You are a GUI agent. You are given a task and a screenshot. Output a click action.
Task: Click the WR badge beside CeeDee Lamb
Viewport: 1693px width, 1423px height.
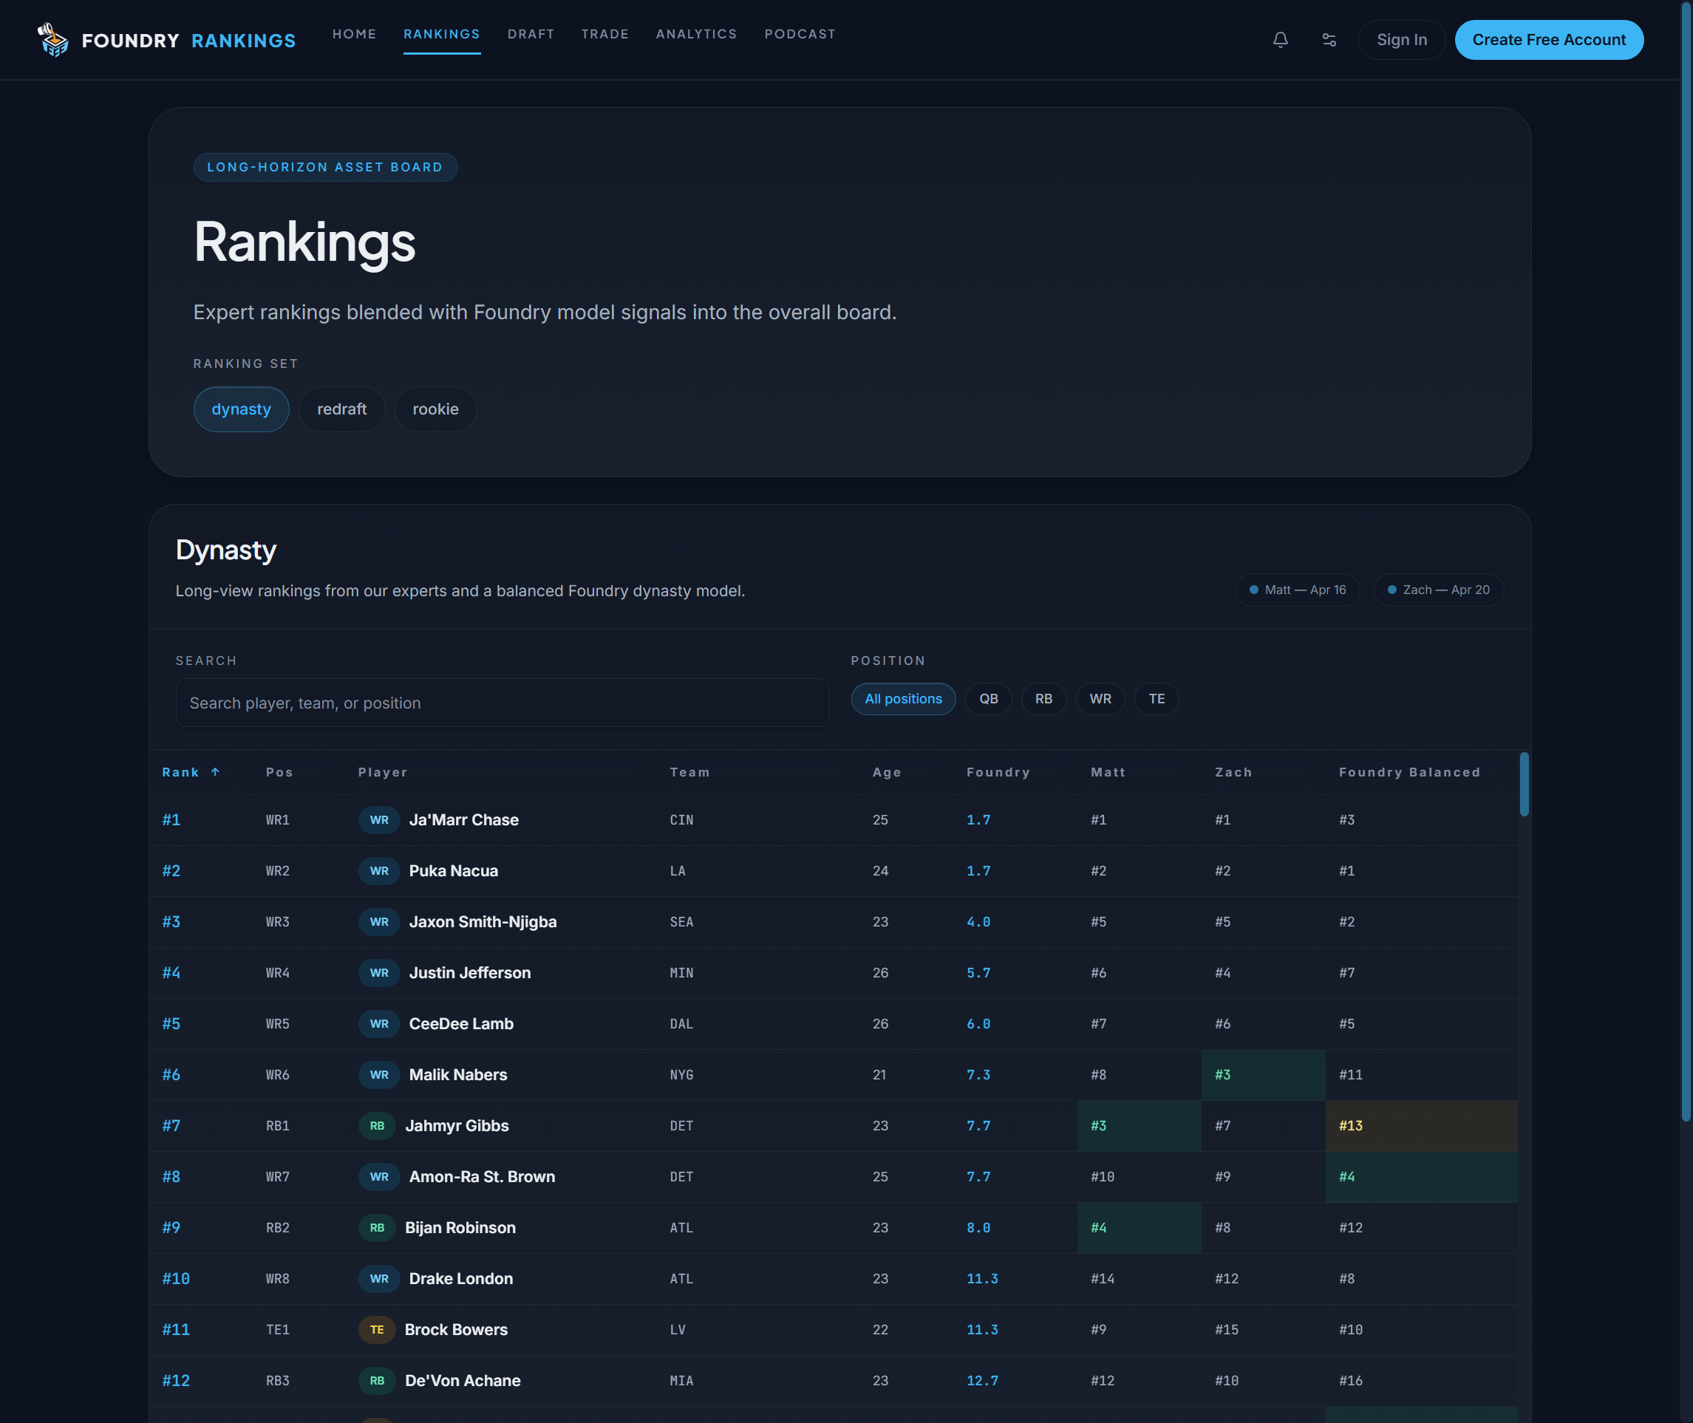tap(379, 1024)
